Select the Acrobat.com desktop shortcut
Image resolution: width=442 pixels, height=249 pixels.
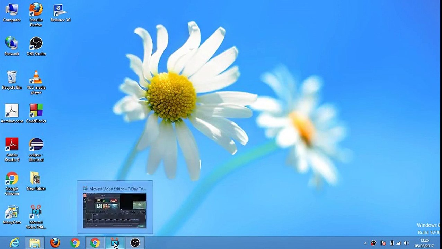[x=12, y=114]
